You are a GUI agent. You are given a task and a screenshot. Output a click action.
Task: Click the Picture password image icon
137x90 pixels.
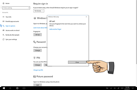[x=34, y=76]
